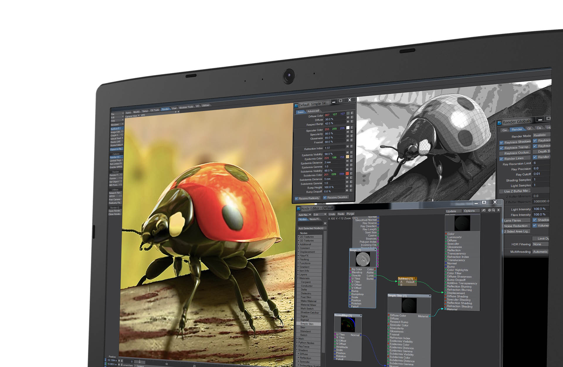Viewport: 563px width, 367px height.
Task: Click the spinner arrows beside Fresnel value
Action: coord(348,140)
